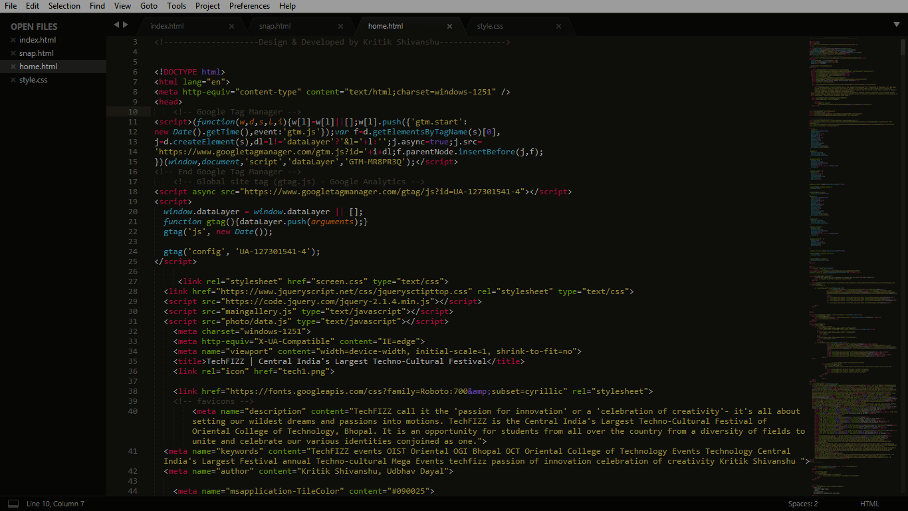
Task: Click line number 40 in gutter
Action: click(132, 411)
